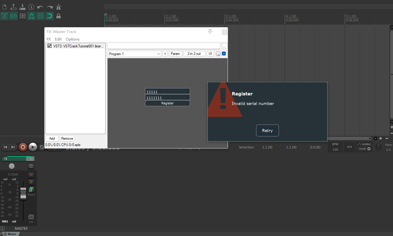The image size is (393, 236).
Task: Pin the FX Master Track window
Action: coord(210,31)
